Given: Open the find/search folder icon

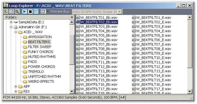Looking at the screenshot, I should point(17,12).
